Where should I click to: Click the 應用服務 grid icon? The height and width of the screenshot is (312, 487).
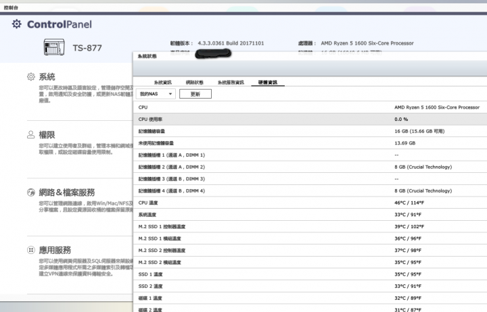(30, 250)
